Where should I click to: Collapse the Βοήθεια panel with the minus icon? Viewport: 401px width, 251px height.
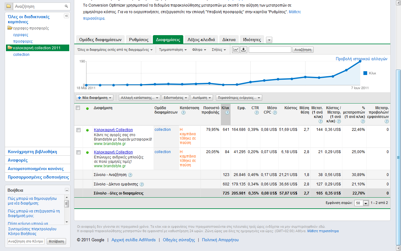coord(67,190)
